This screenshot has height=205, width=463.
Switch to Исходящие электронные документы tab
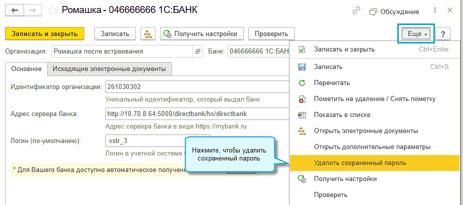point(109,69)
